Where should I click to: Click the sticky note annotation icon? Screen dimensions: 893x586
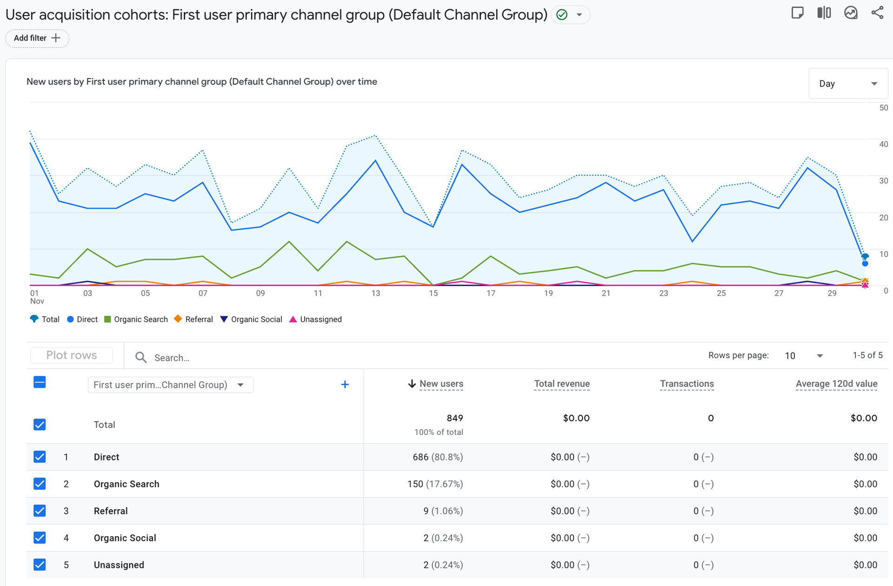[797, 13]
